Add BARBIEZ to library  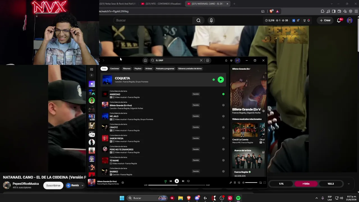point(223,171)
